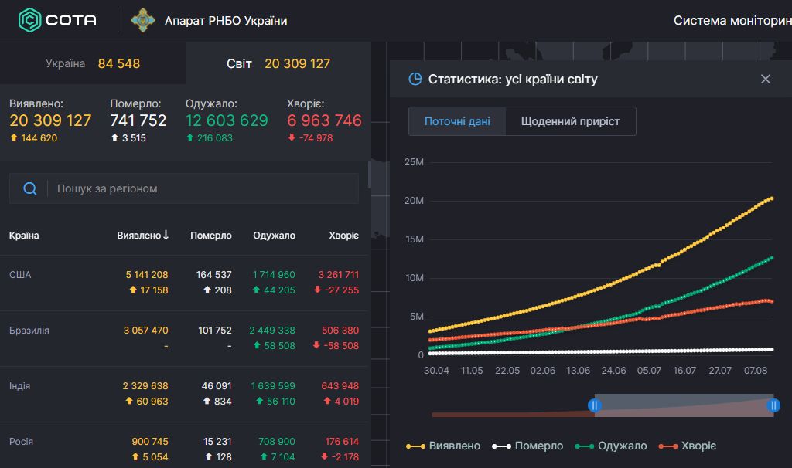792x468 pixels.
Task: Click left handle of timeline range slider
Action: pyautogui.click(x=594, y=405)
